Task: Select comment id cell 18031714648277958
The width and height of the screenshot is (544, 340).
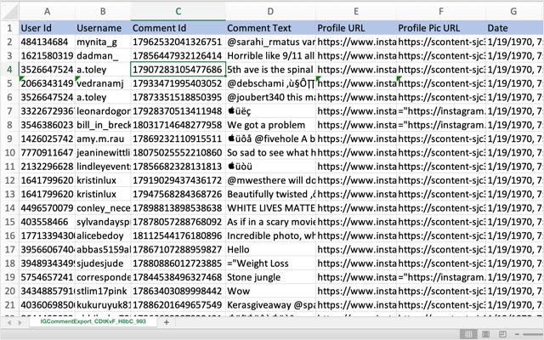Action: pos(178,125)
